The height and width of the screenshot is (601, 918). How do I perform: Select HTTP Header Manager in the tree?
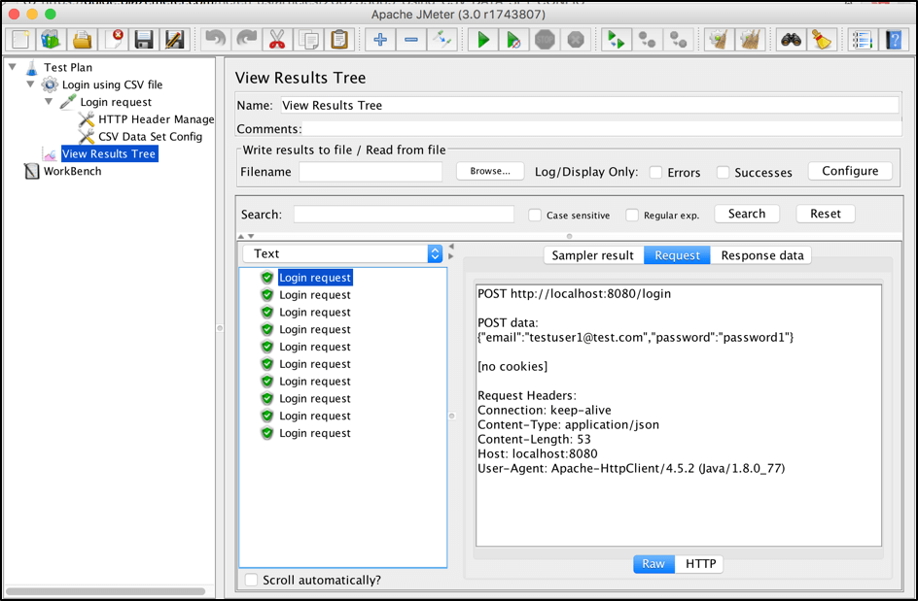coord(156,119)
